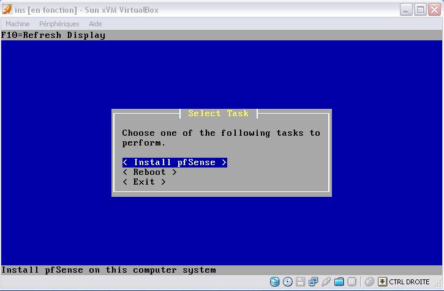Choose the Reboot option
The height and width of the screenshot is (291, 444).
click(x=149, y=172)
